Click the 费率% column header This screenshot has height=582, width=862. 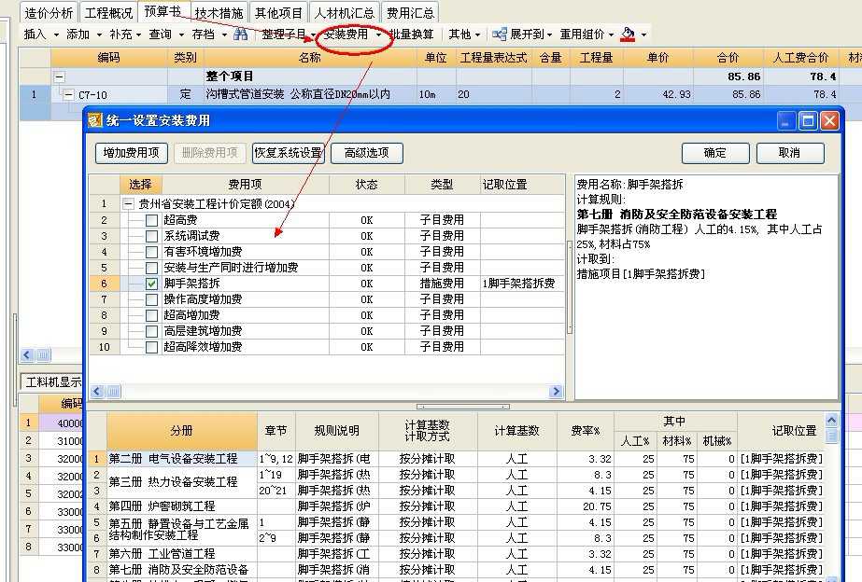(x=586, y=432)
